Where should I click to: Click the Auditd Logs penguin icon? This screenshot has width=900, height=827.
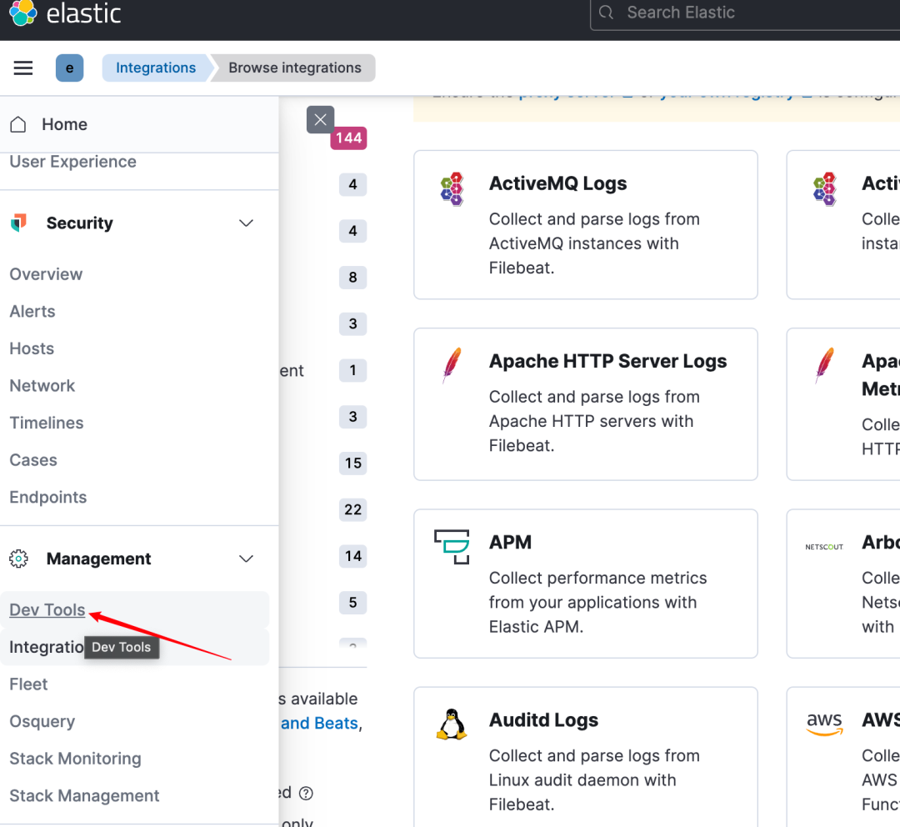tap(452, 724)
